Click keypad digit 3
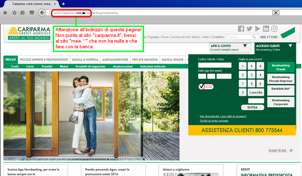 [x=251, y=75]
